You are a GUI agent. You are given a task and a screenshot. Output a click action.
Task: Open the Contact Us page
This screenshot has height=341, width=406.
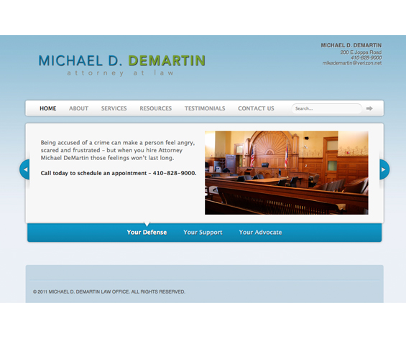tap(256, 108)
